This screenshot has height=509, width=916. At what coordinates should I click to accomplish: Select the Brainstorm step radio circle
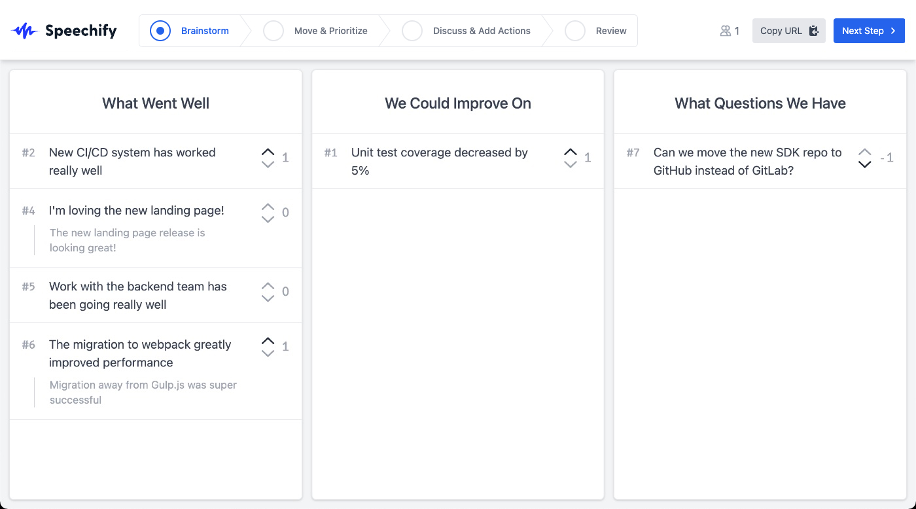coord(160,31)
